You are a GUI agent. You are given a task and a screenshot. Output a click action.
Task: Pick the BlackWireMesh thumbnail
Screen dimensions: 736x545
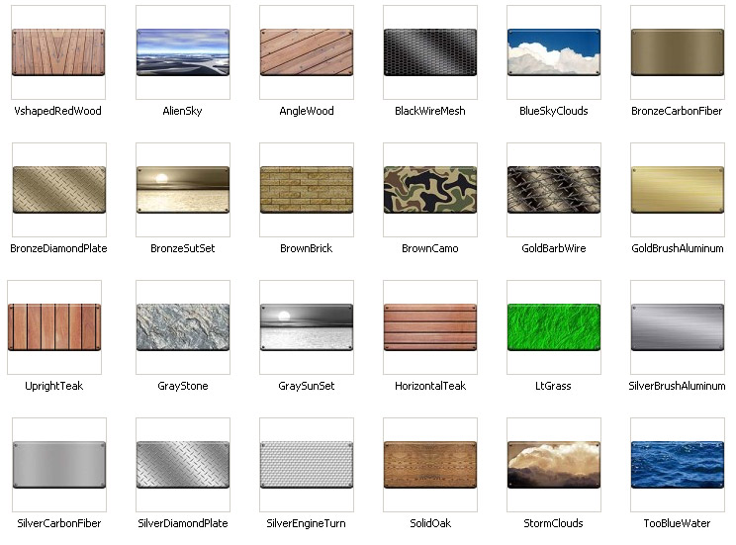(430, 52)
